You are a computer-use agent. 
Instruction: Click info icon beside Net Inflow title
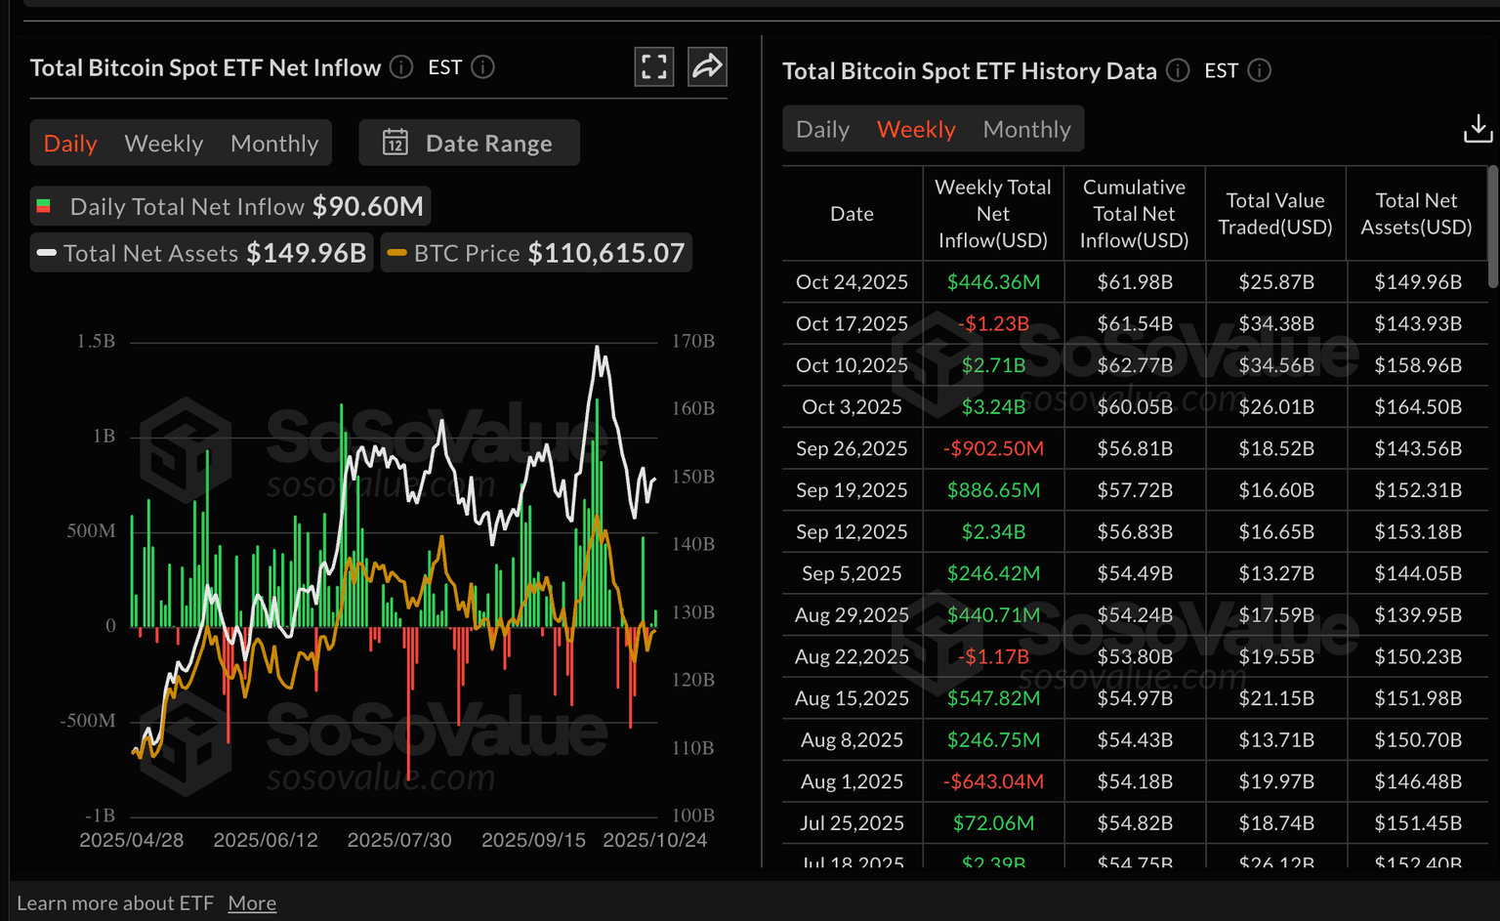point(401,67)
